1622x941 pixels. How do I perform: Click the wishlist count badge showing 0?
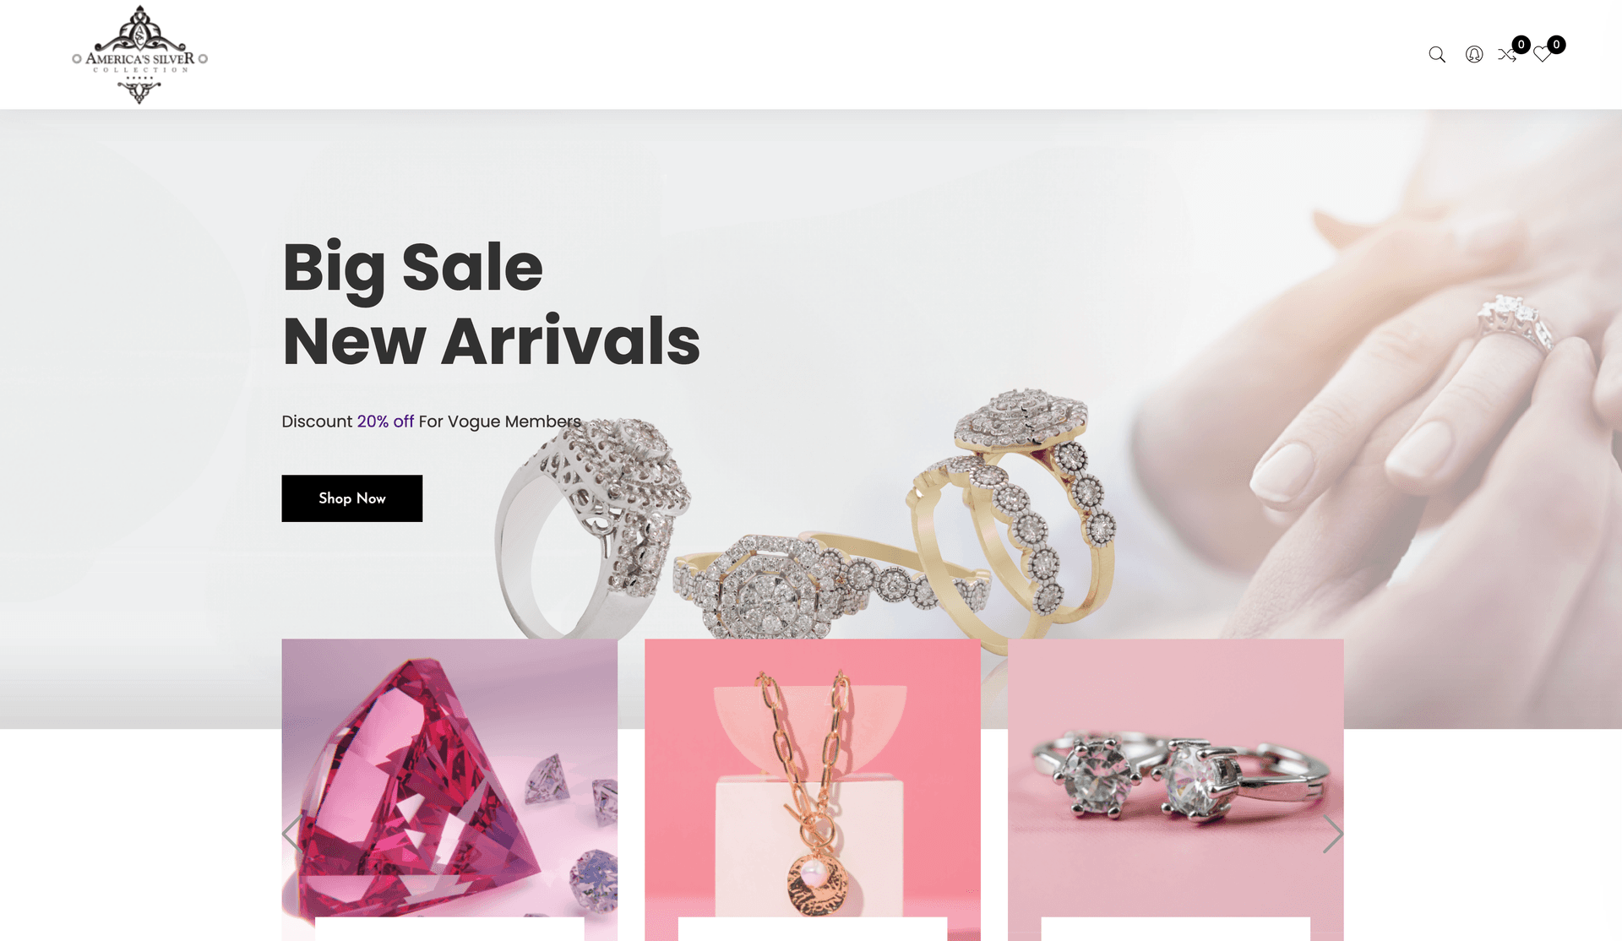(1556, 45)
